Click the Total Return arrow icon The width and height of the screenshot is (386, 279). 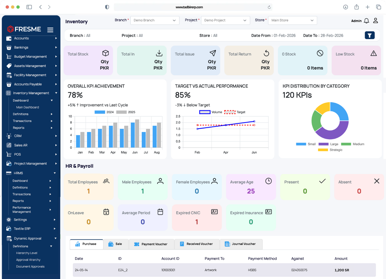tap(266, 53)
